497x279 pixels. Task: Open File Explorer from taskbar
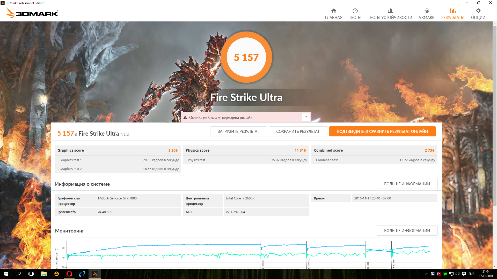(x=44, y=274)
